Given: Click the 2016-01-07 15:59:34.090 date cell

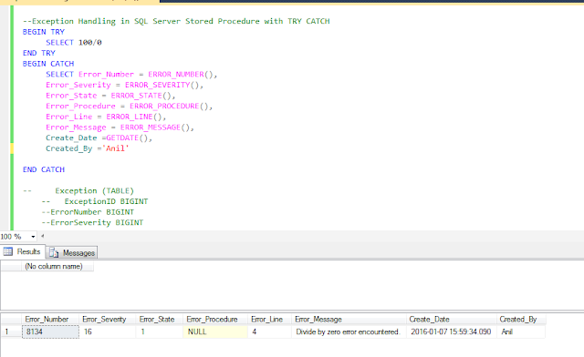Looking at the screenshot, I should tap(452, 331).
